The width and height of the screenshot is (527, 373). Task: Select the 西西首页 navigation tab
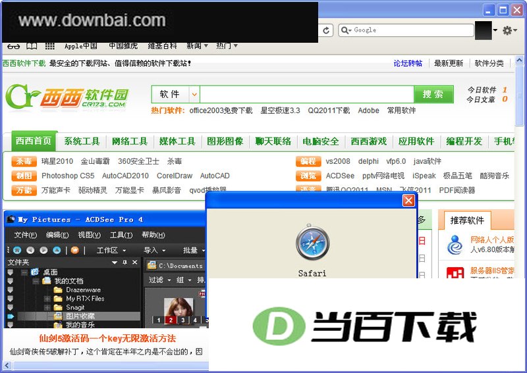point(34,140)
